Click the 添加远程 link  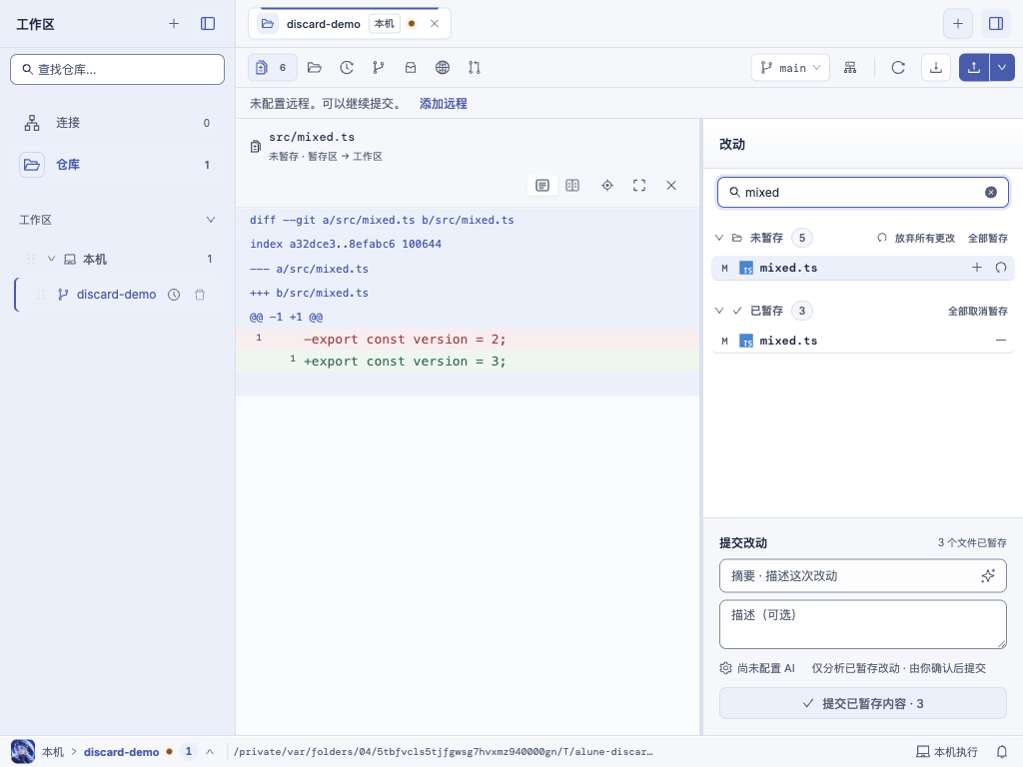(443, 104)
